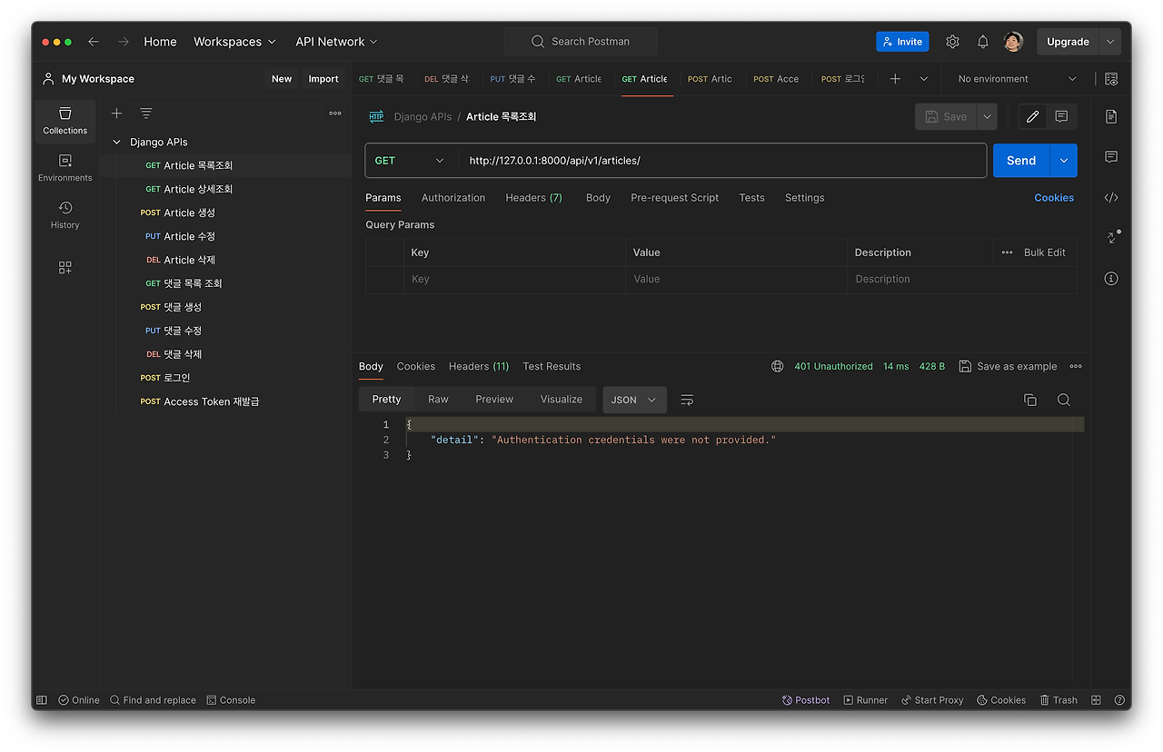The width and height of the screenshot is (1163, 752).
Task: Open the code snippet icon
Action: (1111, 197)
